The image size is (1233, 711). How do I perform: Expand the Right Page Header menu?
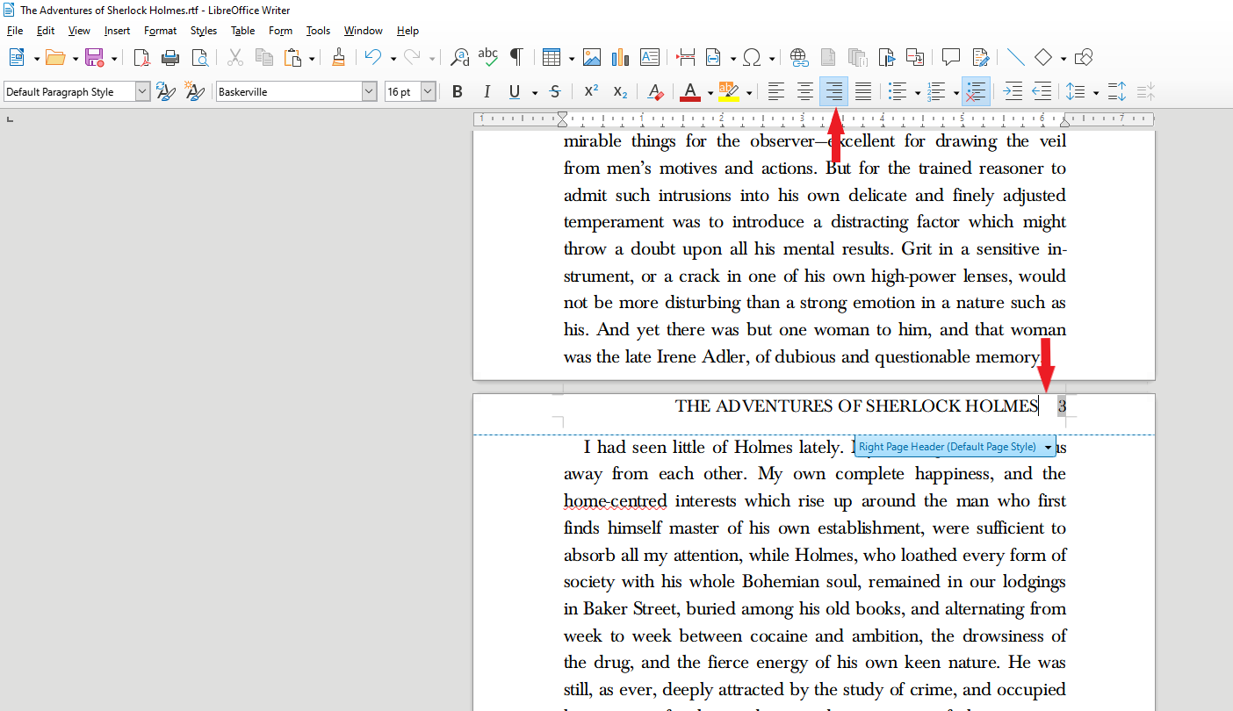(x=1048, y=447)
